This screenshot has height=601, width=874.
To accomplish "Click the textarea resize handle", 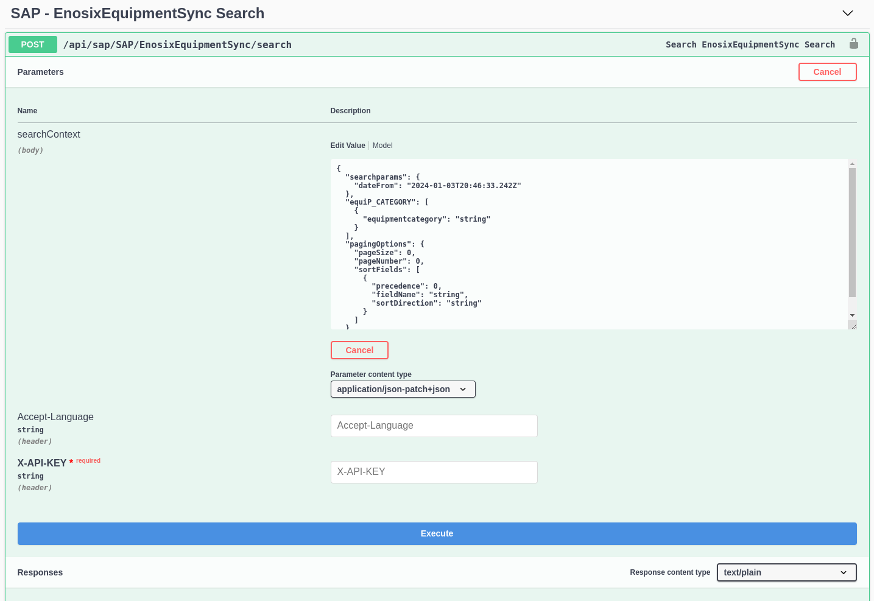I will (x=853, y=325).
